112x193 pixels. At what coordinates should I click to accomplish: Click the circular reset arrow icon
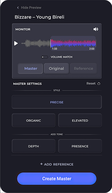coord(99,84)
